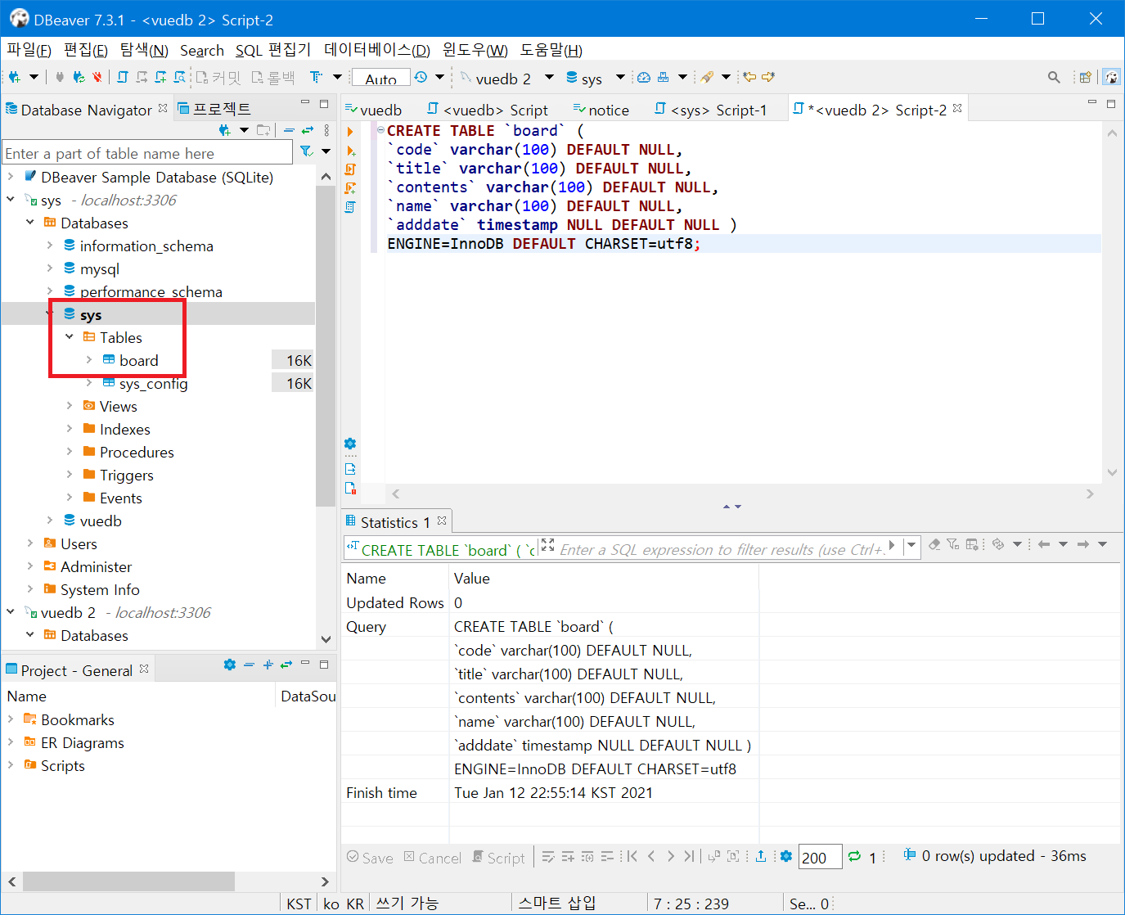
Task: Click the SQL filter expression input field
Action: [722, 549]
